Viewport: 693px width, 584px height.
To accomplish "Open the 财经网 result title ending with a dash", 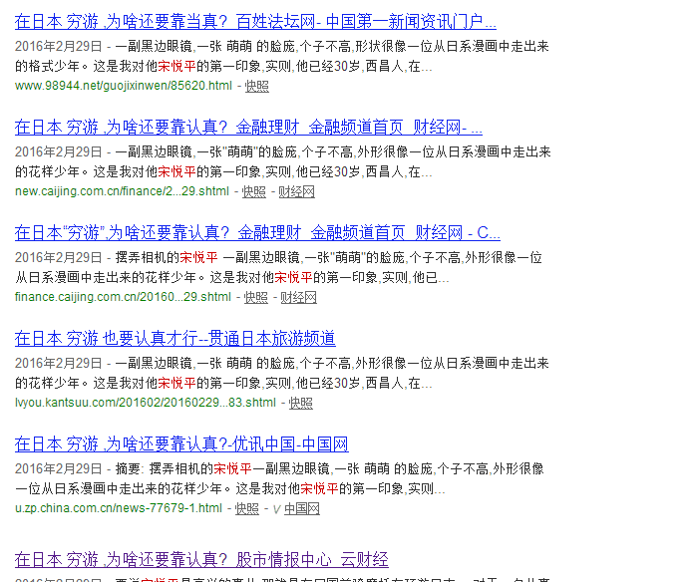I will pos(248,128).
